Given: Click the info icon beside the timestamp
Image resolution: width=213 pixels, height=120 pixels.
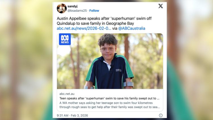Looking at the screenshot, I should 161,115.
